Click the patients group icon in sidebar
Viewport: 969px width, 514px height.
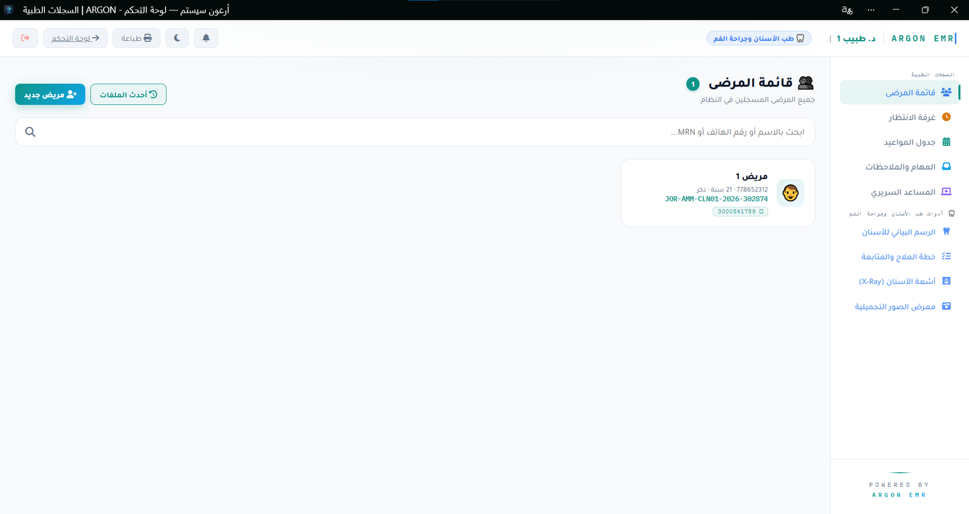pos(946,92)
